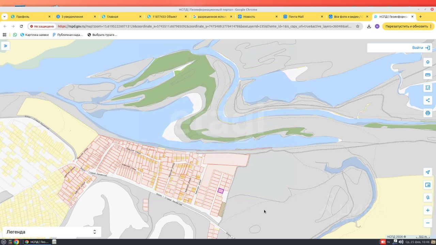The height and width of the screenshot is (245, 436).
Task: Open the red remote-desktop tray icon
Action: point(383,242)
